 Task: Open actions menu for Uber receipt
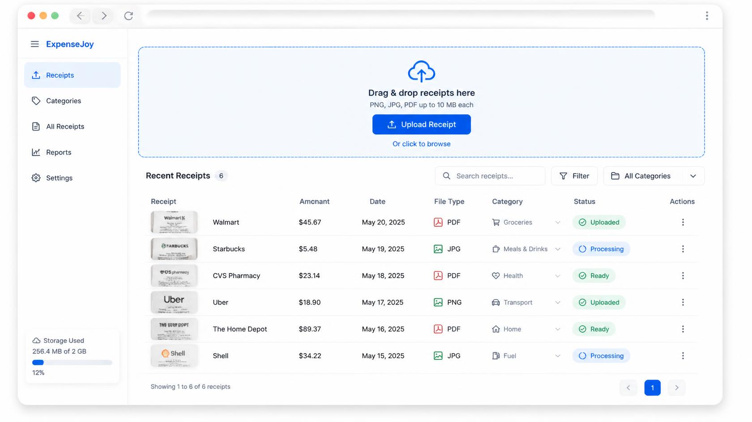[x=683, y=302]
